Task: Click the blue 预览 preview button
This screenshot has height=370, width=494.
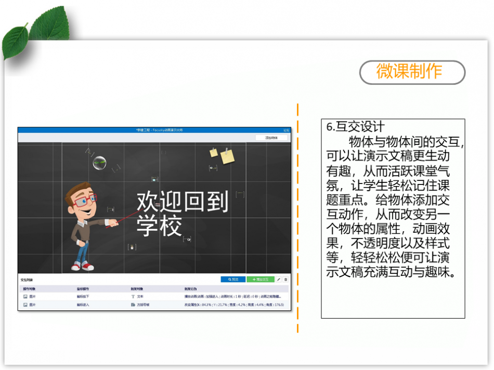Action: tap(232, 280)
